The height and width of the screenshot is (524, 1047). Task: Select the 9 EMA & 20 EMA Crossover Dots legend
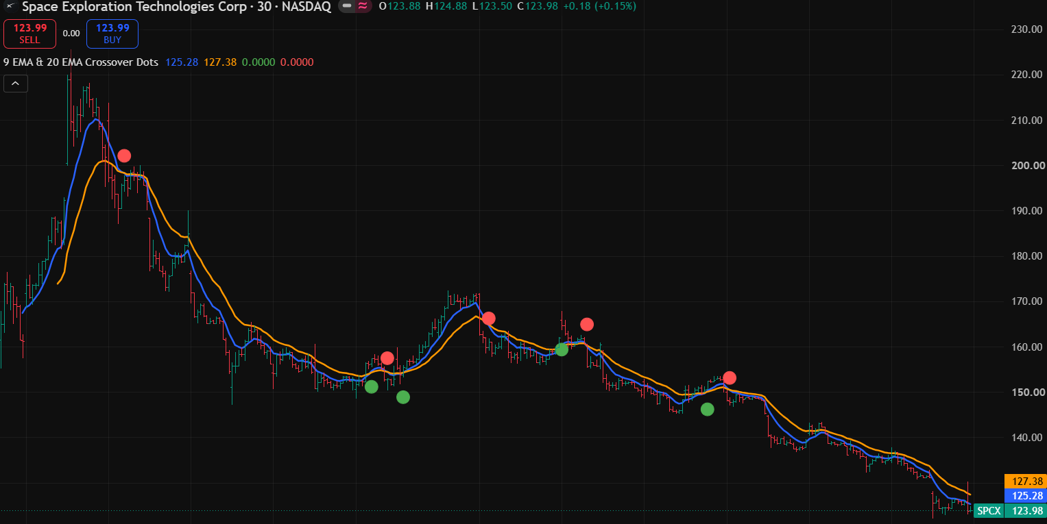pos(81,62)
